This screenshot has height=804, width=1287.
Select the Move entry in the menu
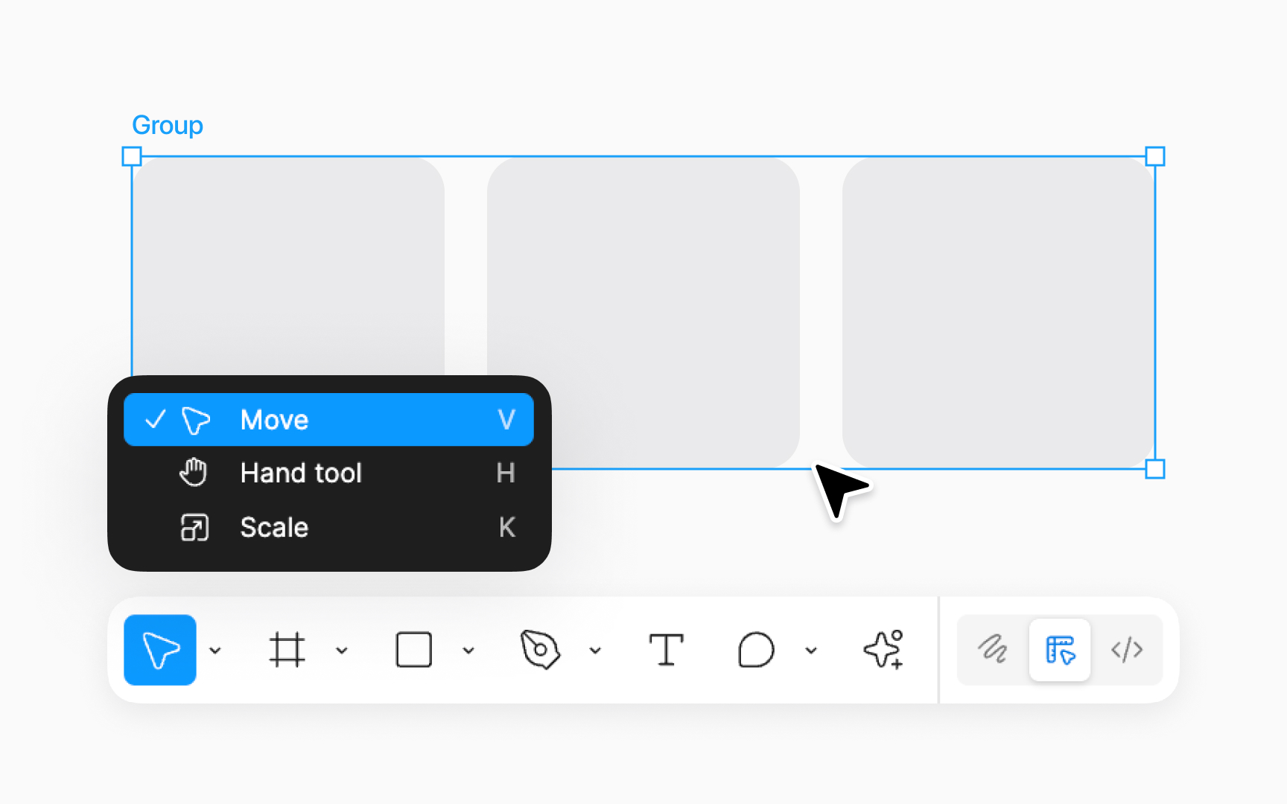tap(274, 419)
